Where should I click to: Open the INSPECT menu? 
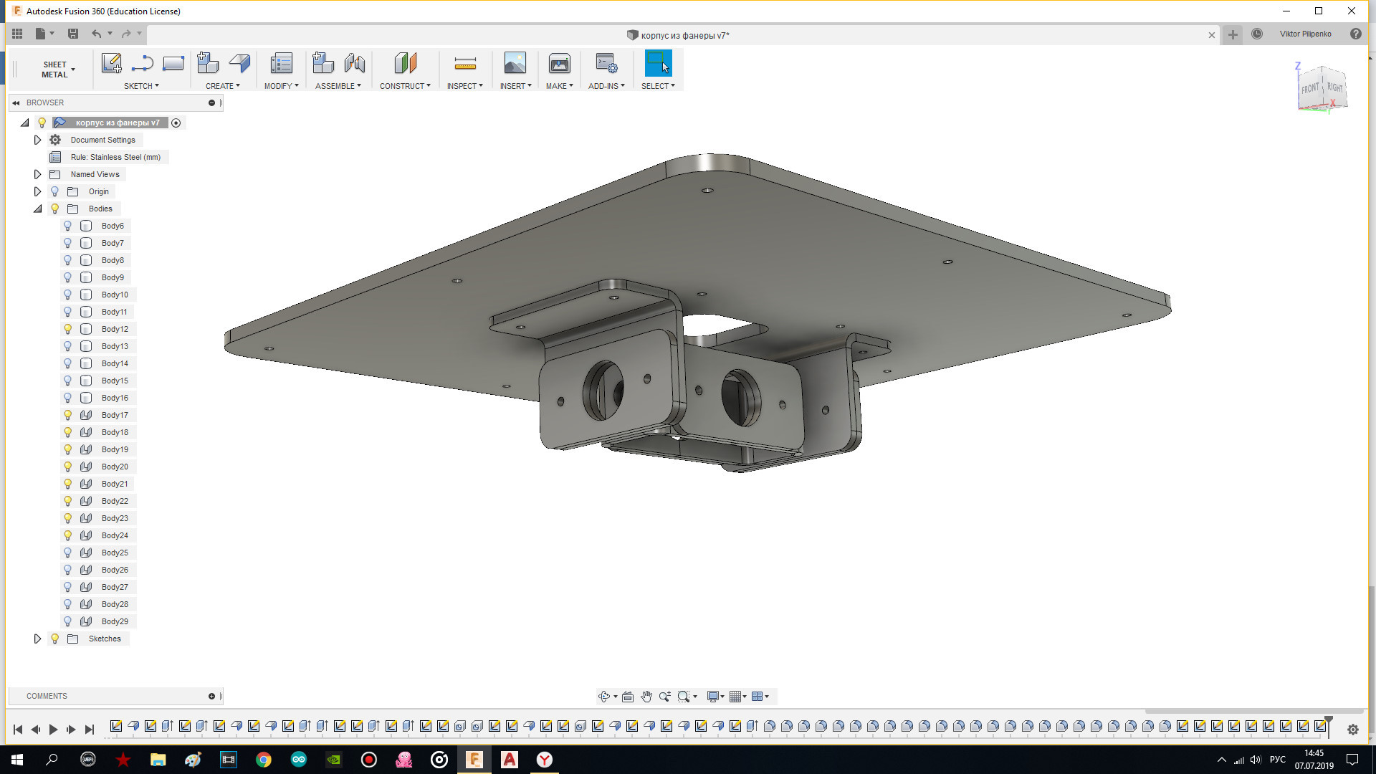click(464, 86)
